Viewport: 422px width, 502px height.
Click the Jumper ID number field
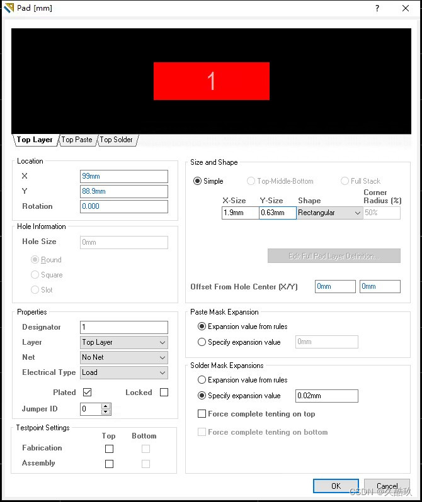click(91, 409)
